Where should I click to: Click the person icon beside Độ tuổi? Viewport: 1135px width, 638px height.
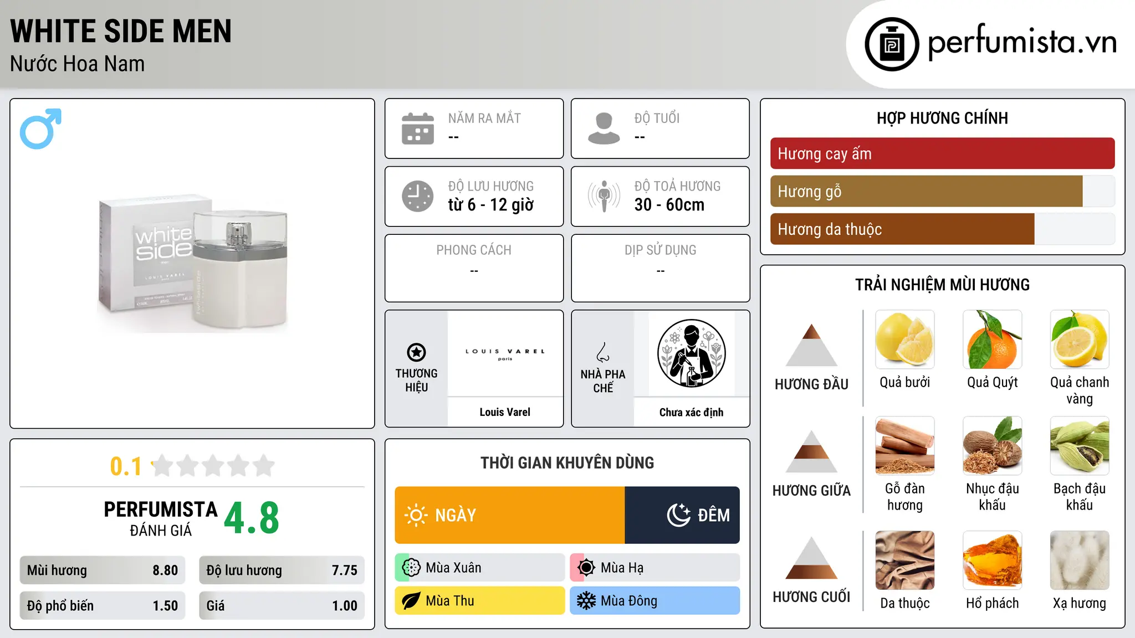(x=604, y=128)
